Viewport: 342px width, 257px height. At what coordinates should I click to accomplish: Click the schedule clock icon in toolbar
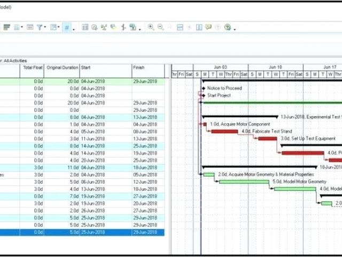[94, 27]
